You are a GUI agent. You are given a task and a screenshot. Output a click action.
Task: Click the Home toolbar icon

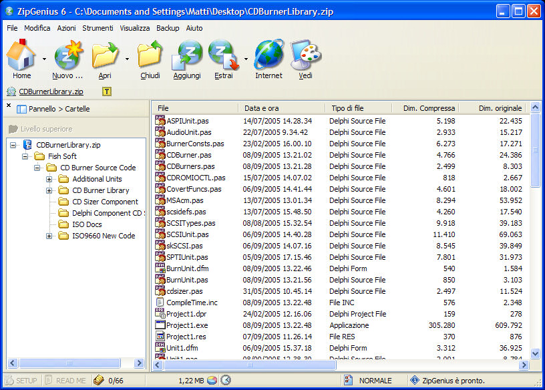click(21, 57)
